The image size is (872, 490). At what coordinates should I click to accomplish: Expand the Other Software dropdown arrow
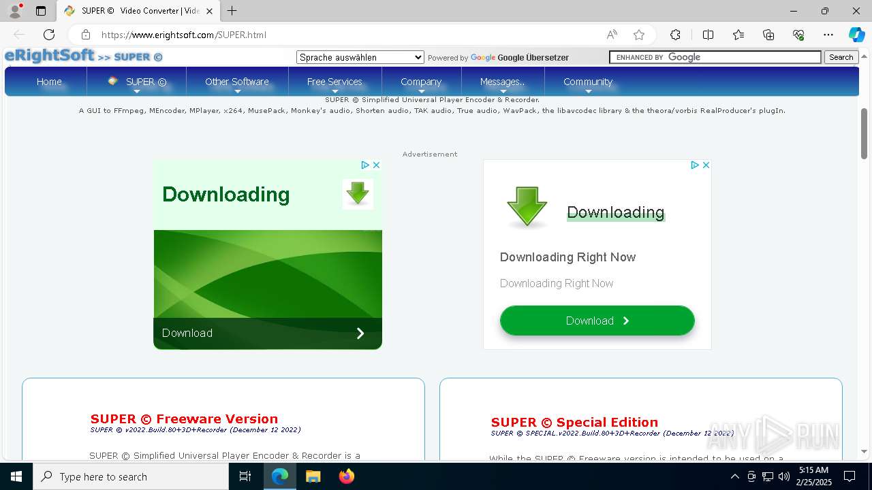point(238,91)
